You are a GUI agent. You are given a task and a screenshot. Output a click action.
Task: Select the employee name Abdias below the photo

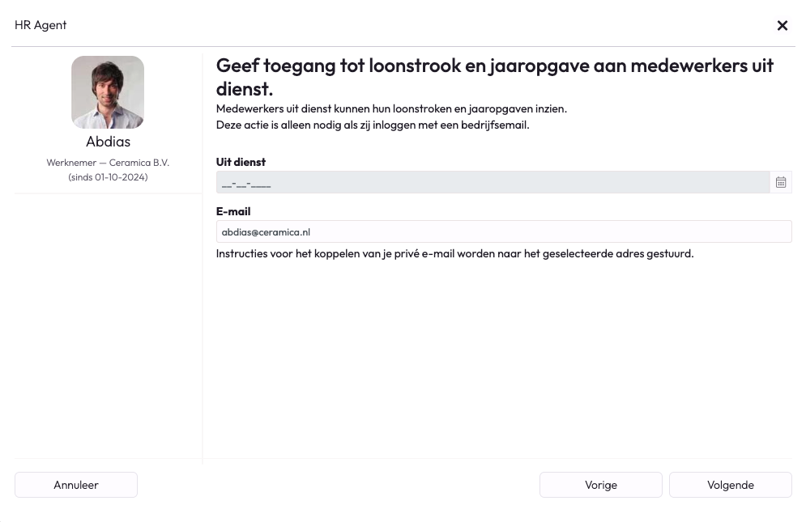tap(108, 142)
